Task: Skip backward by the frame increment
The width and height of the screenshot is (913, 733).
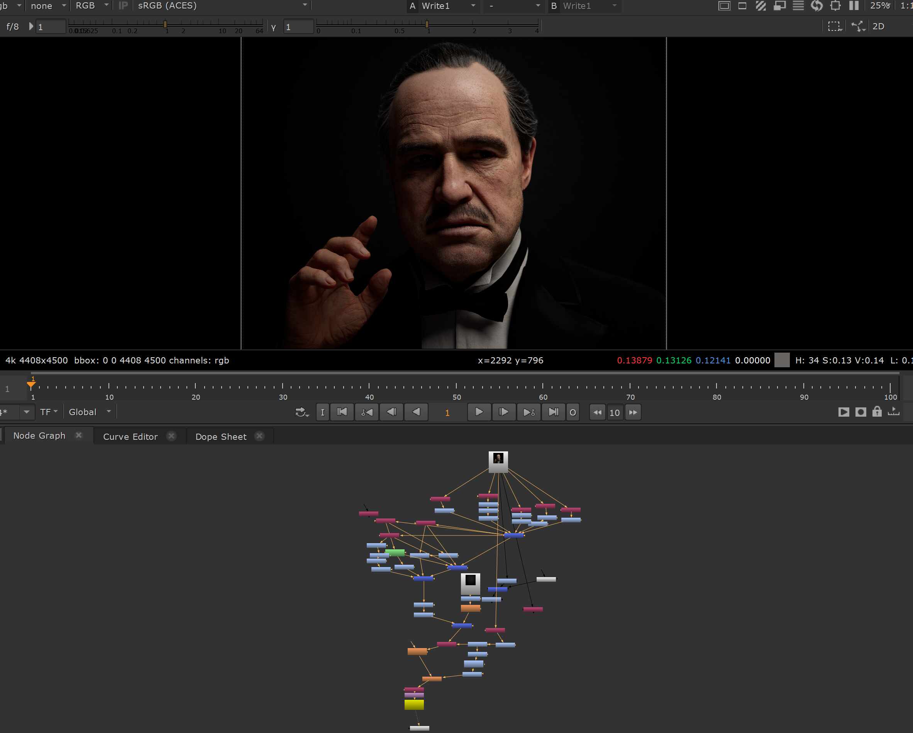Action: point(598,412)
